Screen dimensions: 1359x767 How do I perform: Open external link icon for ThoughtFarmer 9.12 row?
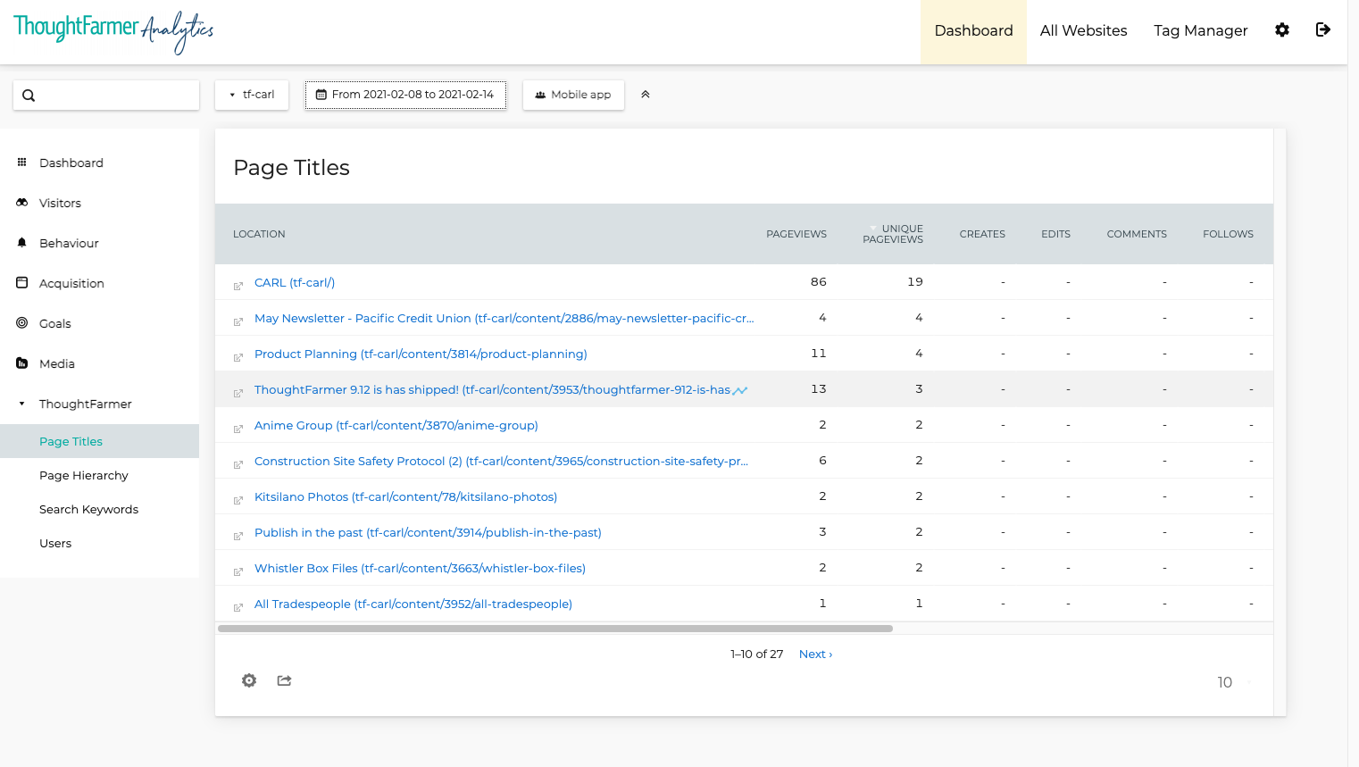(238, 393)
